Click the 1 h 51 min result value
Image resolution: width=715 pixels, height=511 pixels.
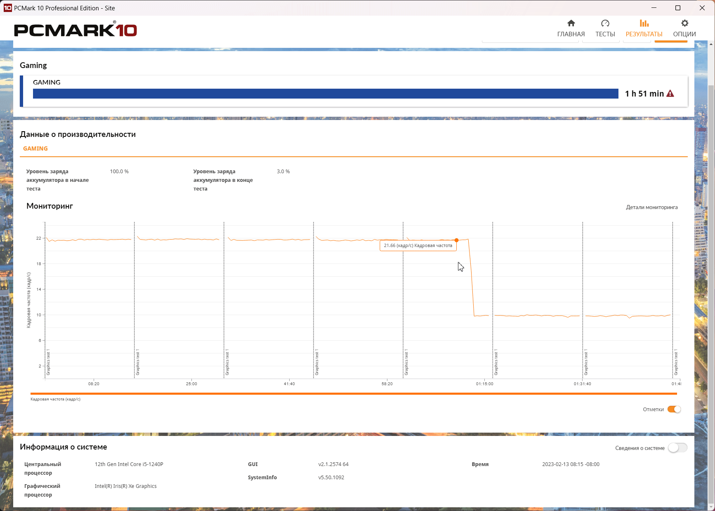click(x=644, y=94)
